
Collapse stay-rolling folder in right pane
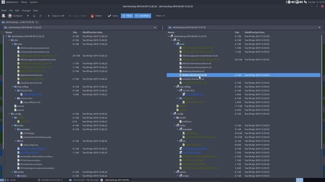[175, 86]
